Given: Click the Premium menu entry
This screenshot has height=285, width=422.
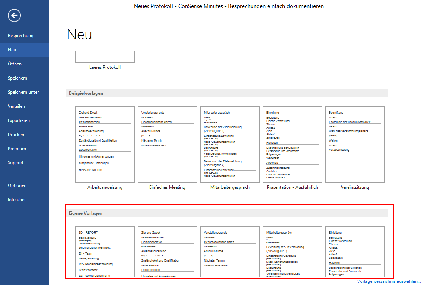Looking at the screenshot, I should pos(17,149).
